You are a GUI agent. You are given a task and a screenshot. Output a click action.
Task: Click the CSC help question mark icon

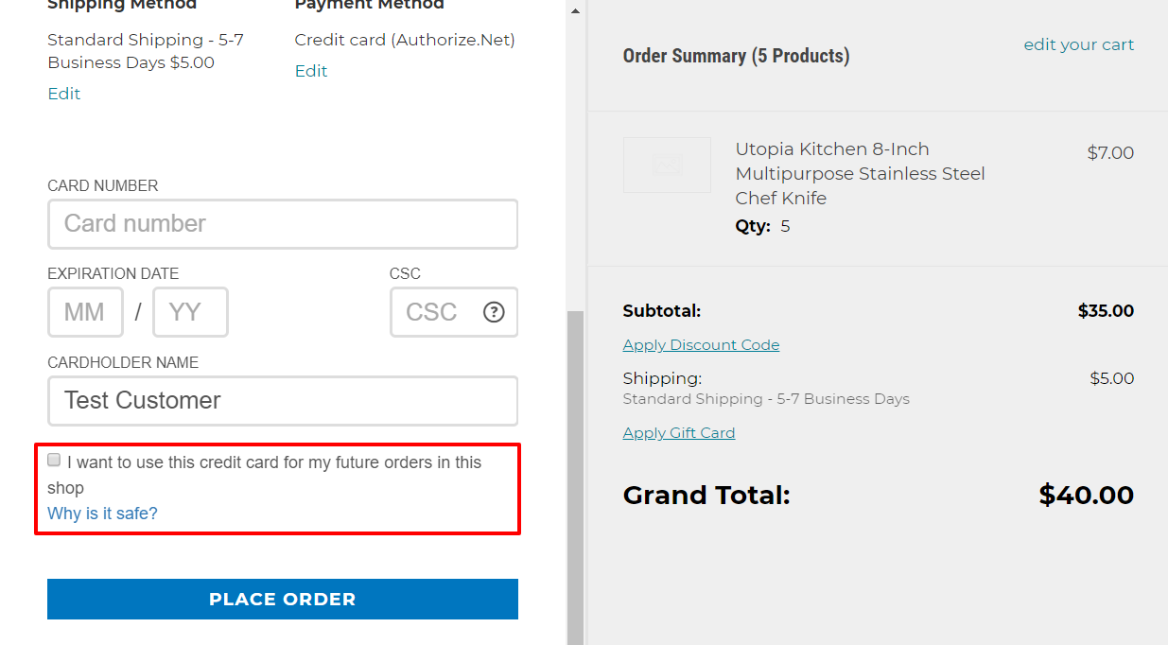(x=494, y=312)
